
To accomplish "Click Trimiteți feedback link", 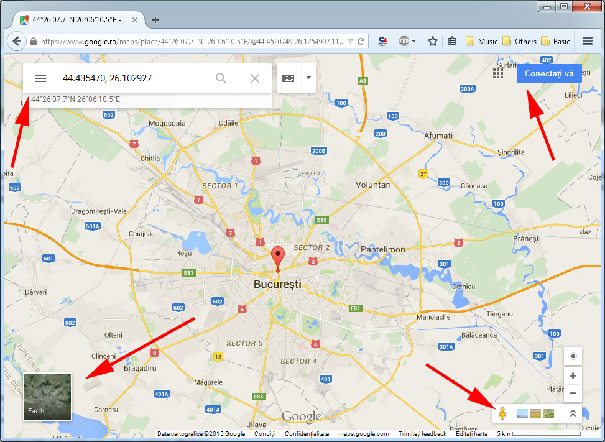I will coord(422,433).
